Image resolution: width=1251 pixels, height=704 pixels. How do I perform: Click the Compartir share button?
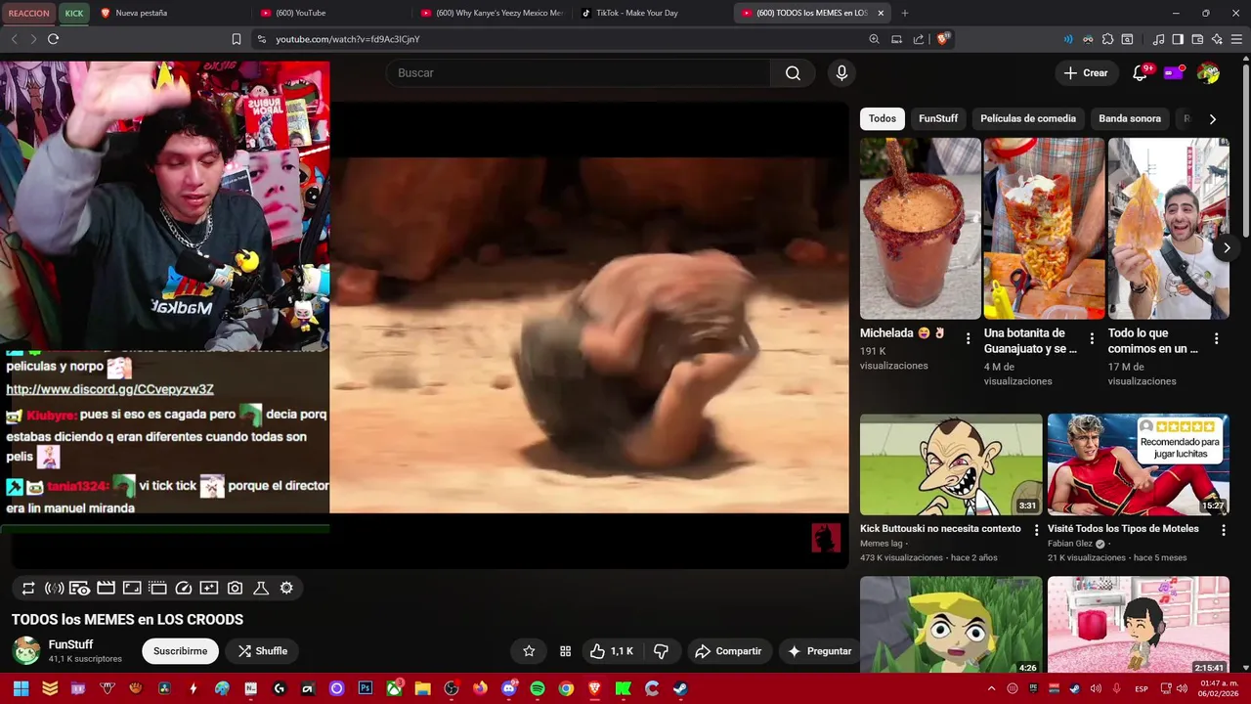(x=728, y=651)
